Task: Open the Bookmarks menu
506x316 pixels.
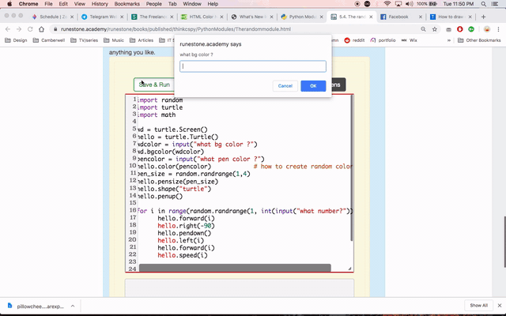Action: tap(126, 4)
